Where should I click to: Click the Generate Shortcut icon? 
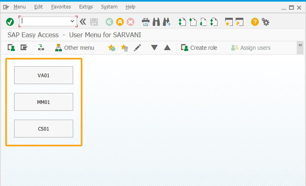click(239, 22)
